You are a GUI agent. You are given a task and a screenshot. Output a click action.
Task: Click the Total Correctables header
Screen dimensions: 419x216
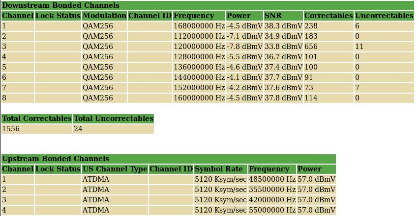(36, 119)
